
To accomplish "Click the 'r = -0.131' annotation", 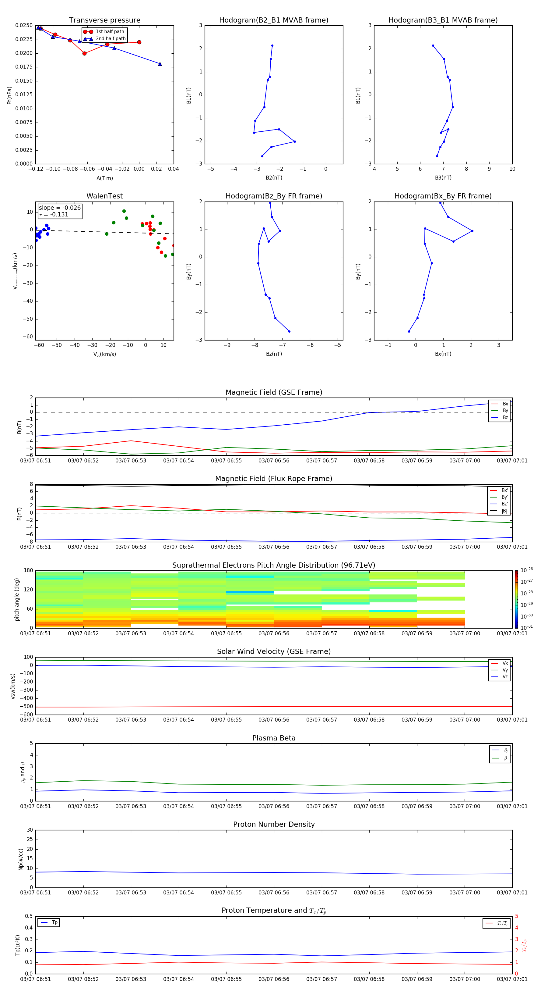I will [x=54, y=214].
